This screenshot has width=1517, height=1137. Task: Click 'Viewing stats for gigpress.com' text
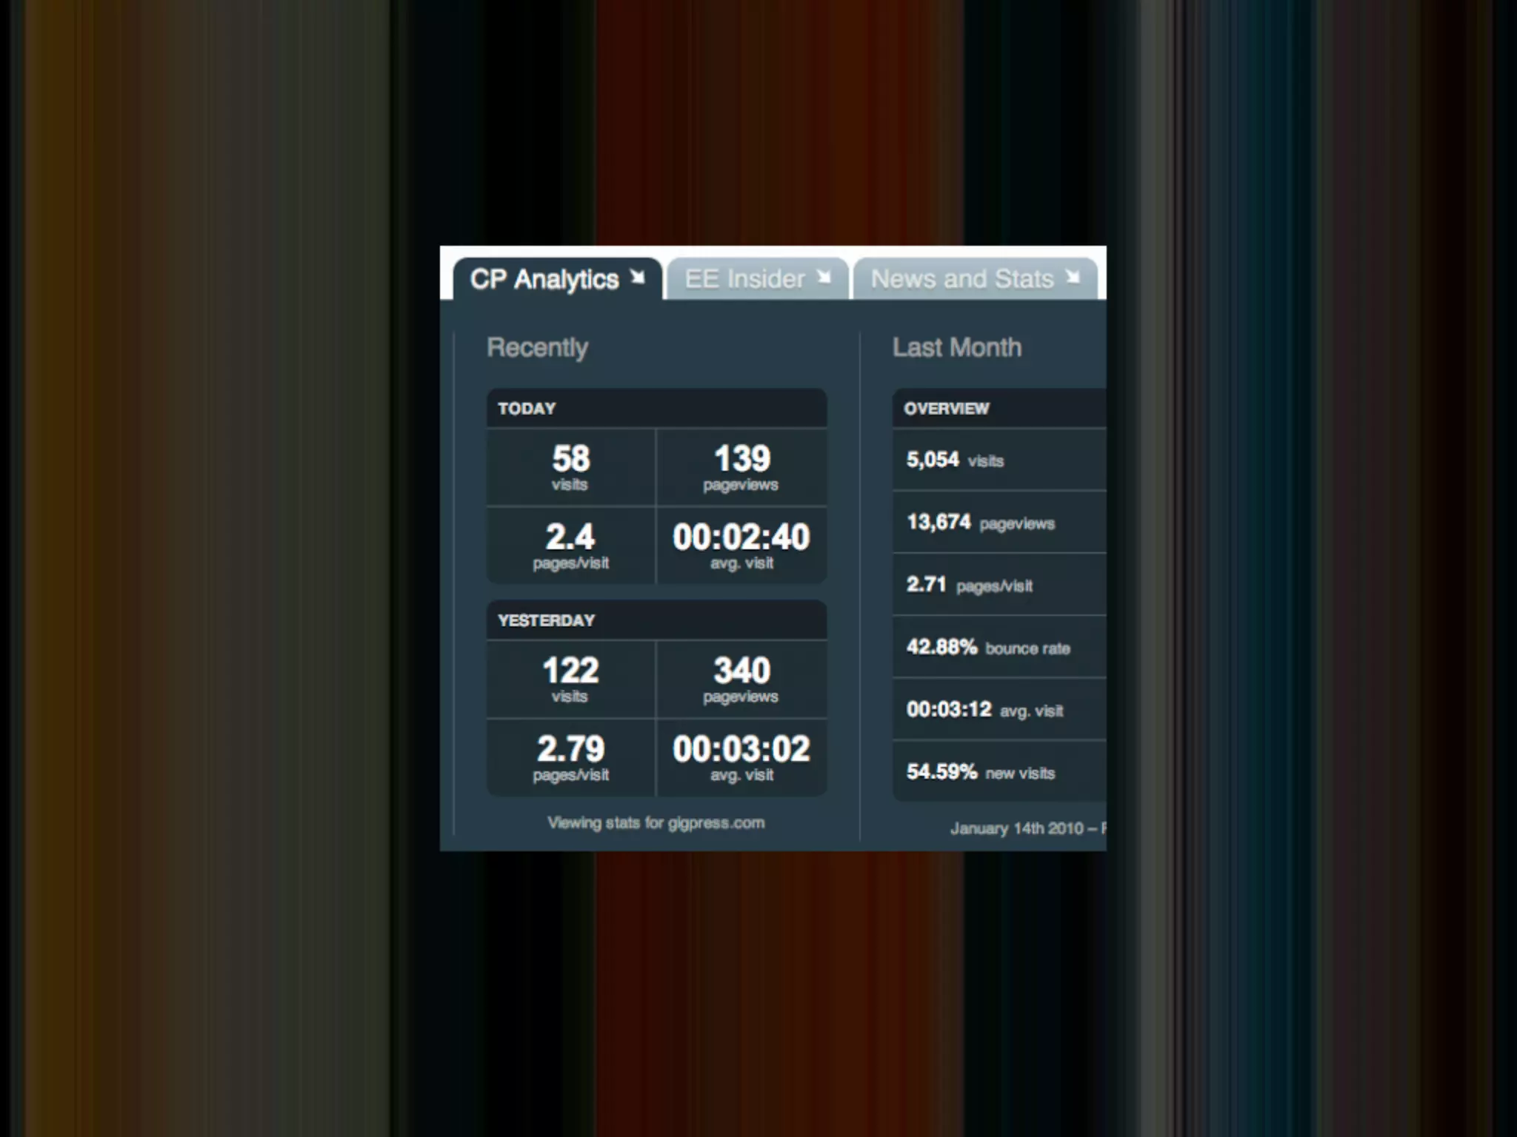(656, 823)
